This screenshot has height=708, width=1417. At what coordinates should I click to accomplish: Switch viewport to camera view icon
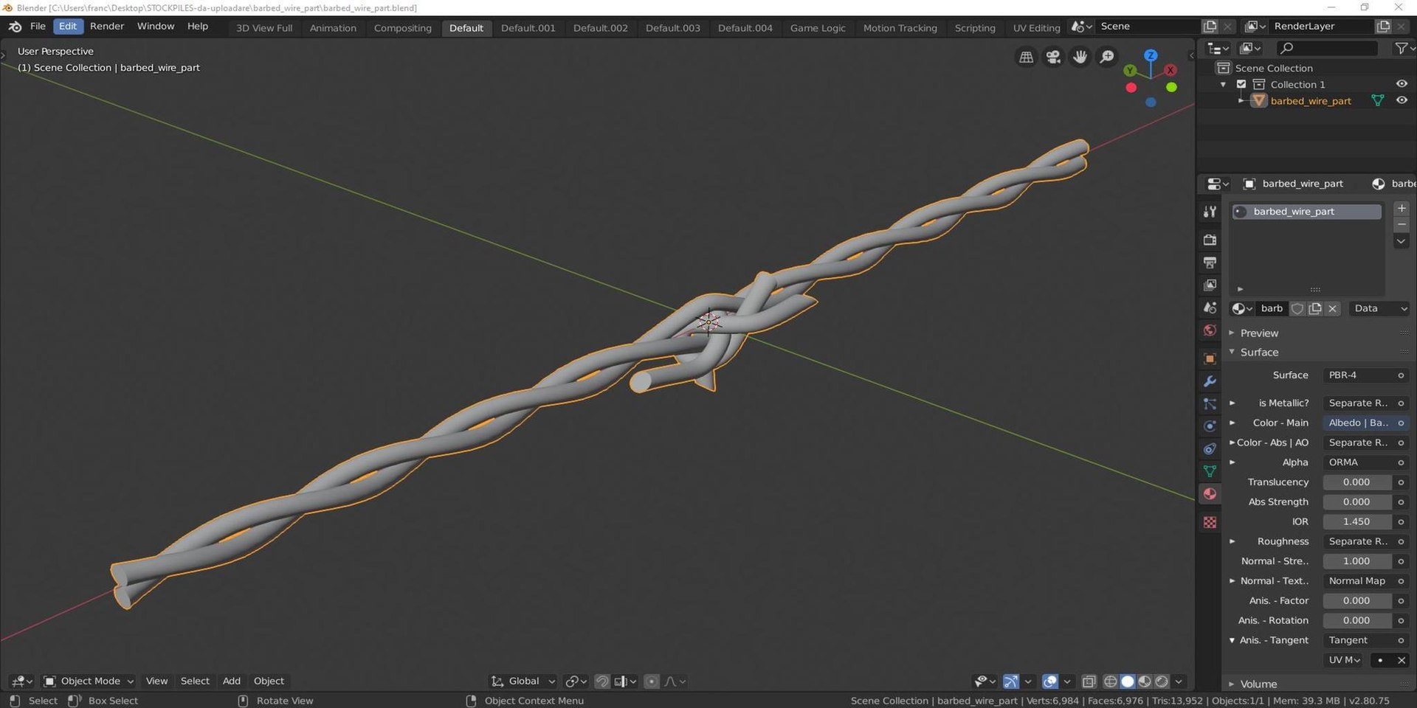click(1053, 57)
